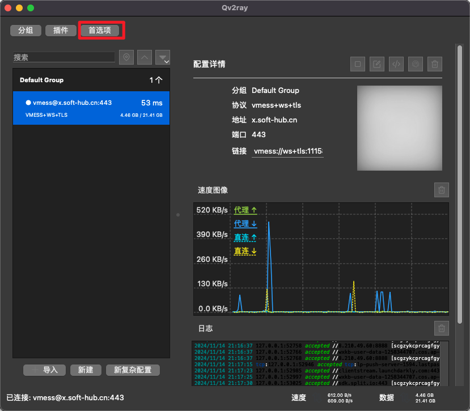The height and width of the screenshot is (411, 470).
Task: Clear the speed graph with the 速度图像 trash icon
Action: pos(442,190)
